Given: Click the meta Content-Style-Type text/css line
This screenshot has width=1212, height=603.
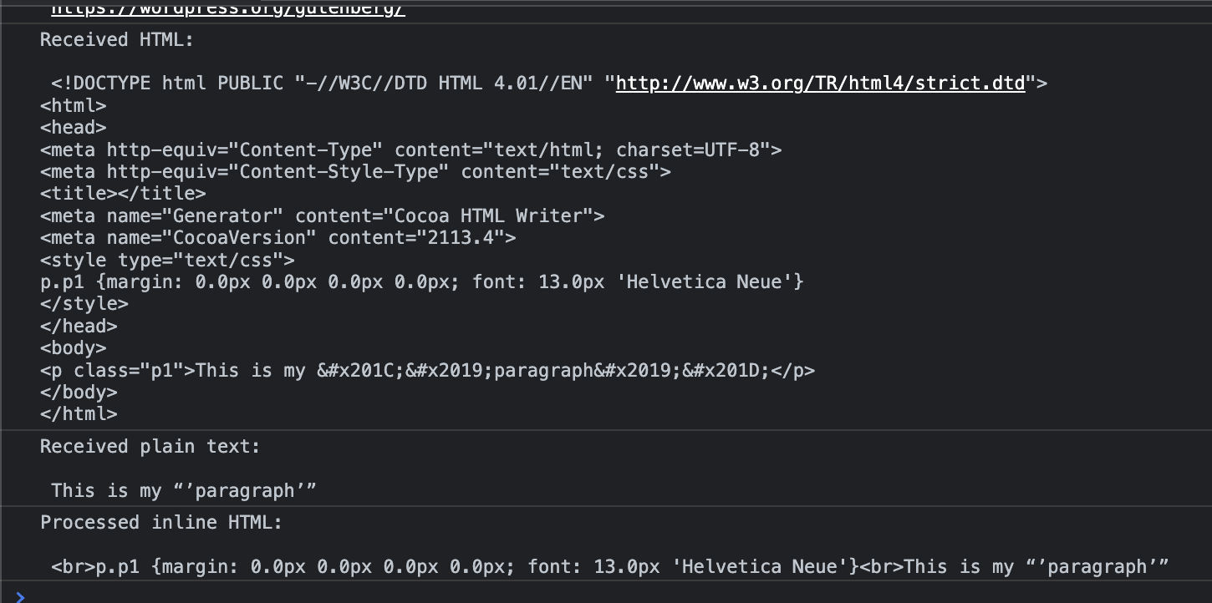Looking at the screenshot, I should click(x=355, y=172).
